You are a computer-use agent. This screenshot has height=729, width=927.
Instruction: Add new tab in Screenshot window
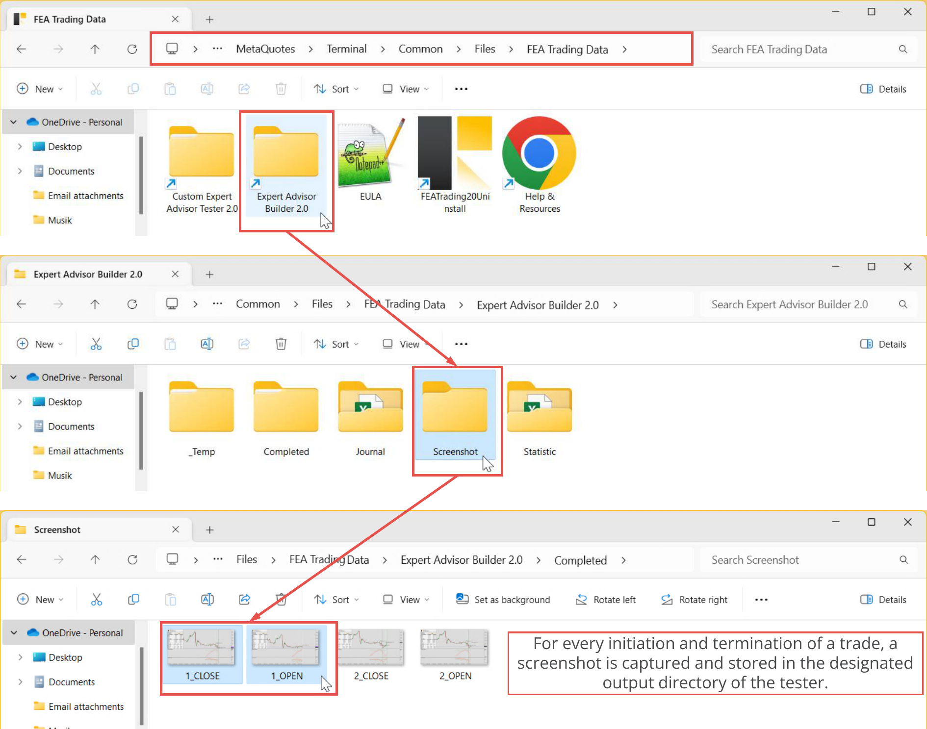point(209,530)
